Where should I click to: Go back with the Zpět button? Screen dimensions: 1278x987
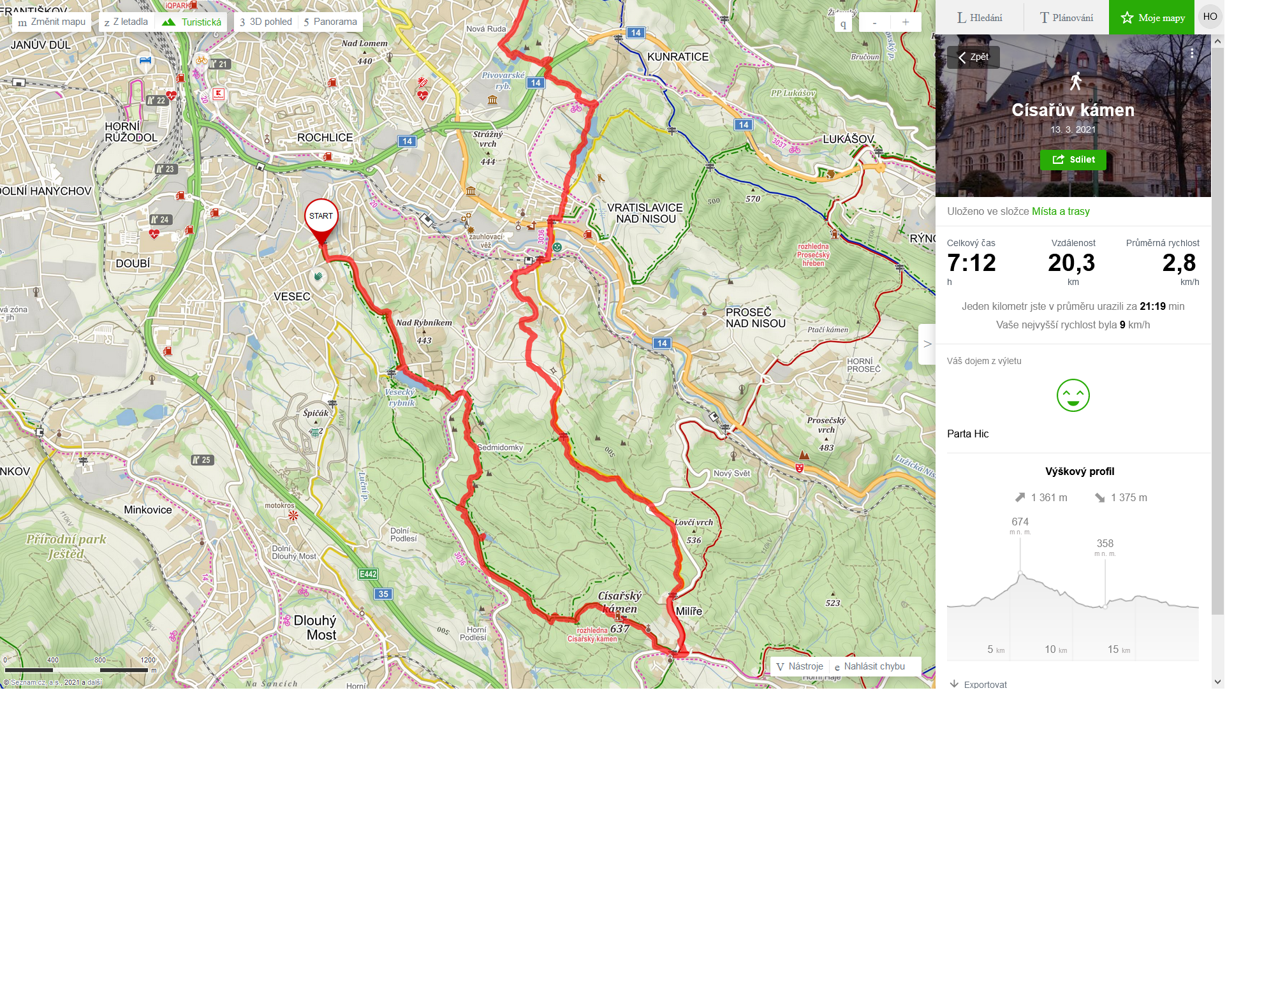pyautogui.click(x=973, y=57)
